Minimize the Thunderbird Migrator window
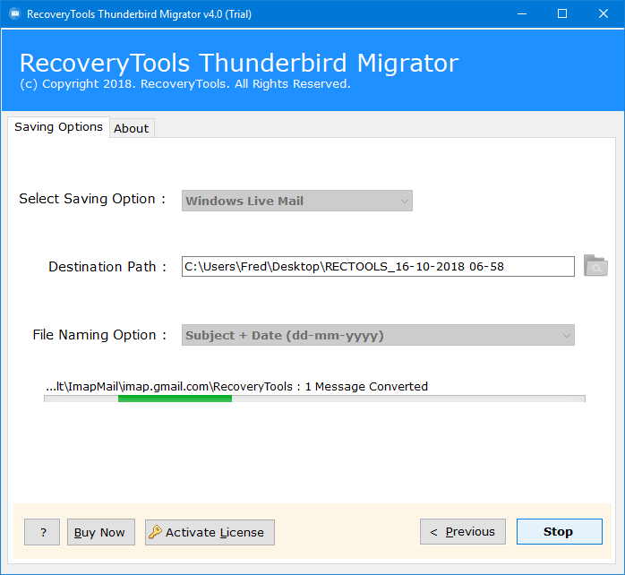This screenshot has width=625, height=575. coord(522,14)
